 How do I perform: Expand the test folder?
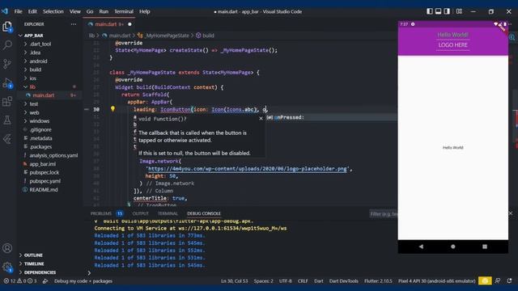tap(34, 104)
